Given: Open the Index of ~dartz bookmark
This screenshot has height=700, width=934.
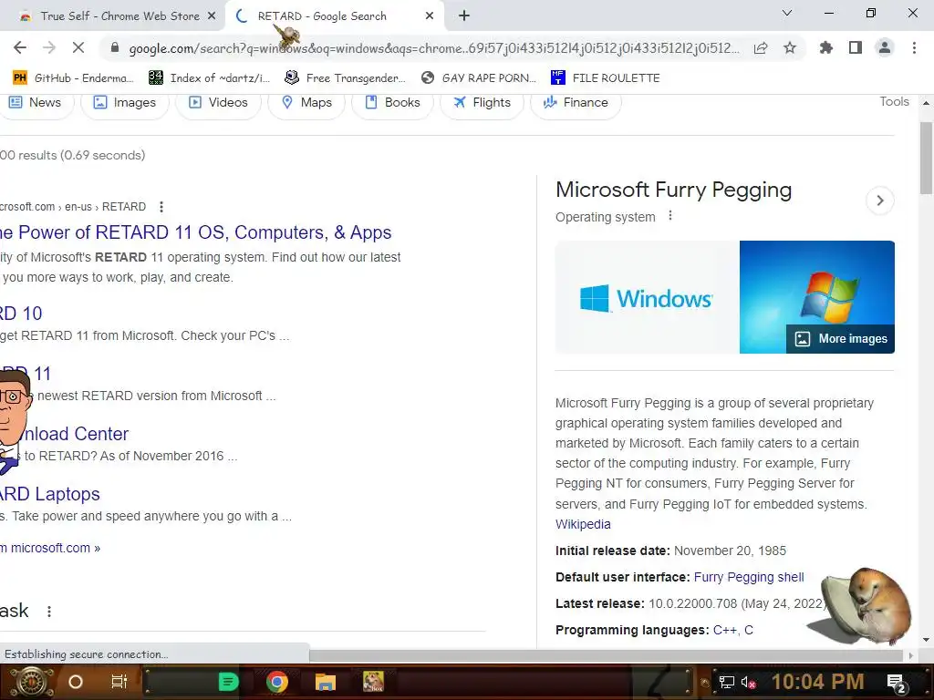Looking at the screenshot, I should [x=209, y=78].
